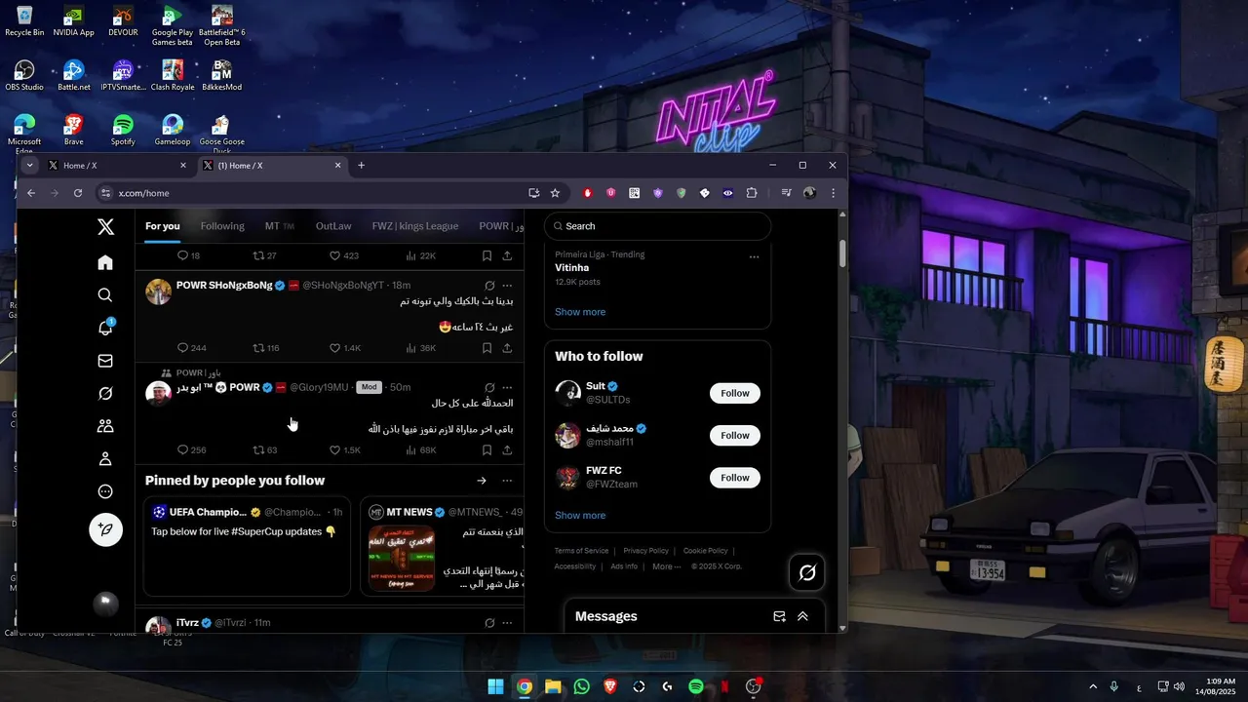The height and width of the screenshot is (702, 1248).
Task: Share the Glory19MU post
Action: 507,450
